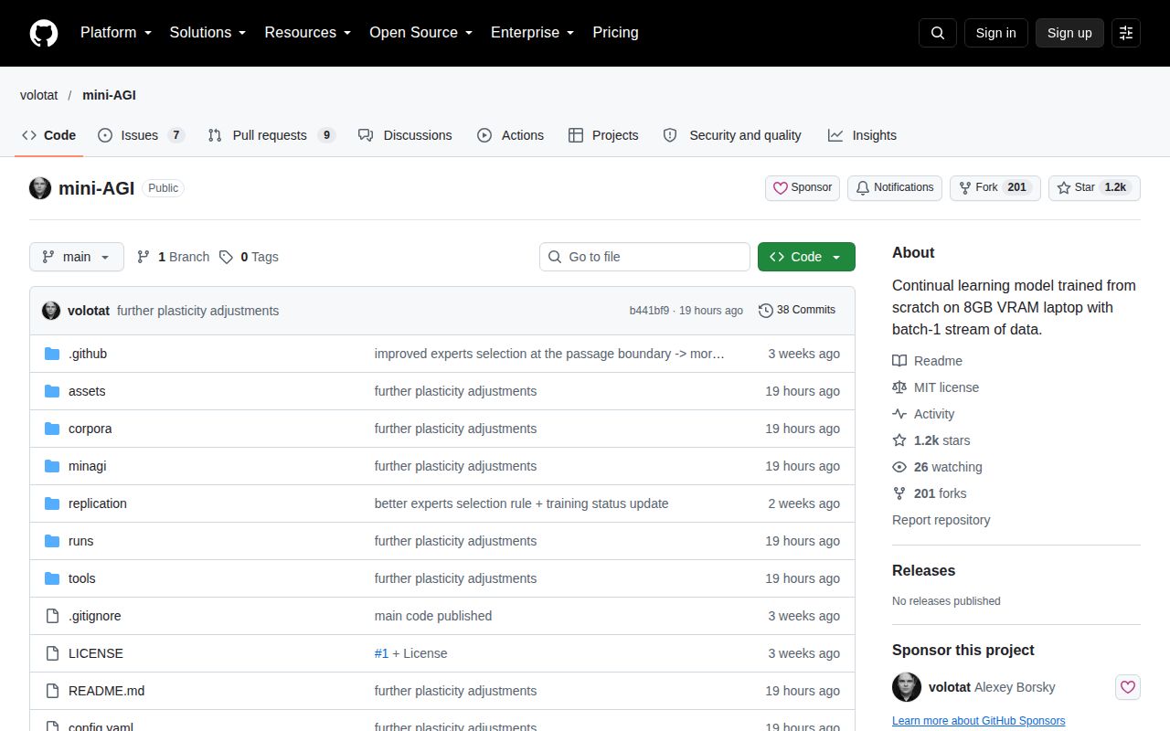Image resolution: width=1170 pixels, height=731 pixels.
Task: Open the tools folder
Action: [81, 578]
